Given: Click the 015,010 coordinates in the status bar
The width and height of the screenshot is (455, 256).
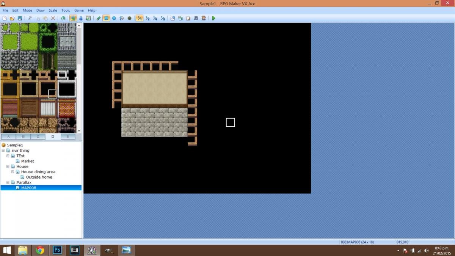Looking at the screenshot, I should click(x=402, y=242).
